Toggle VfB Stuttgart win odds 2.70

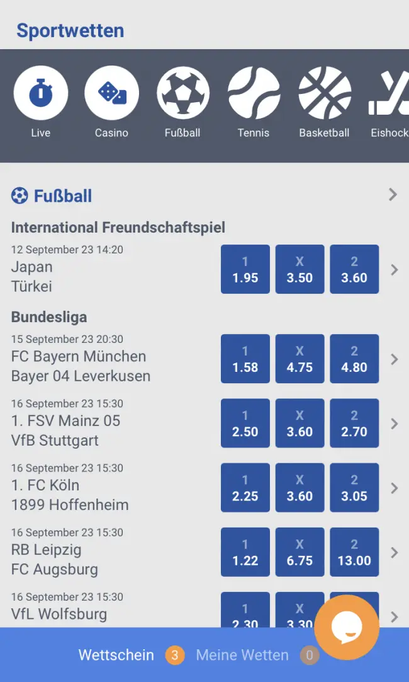tap(354, 424)
